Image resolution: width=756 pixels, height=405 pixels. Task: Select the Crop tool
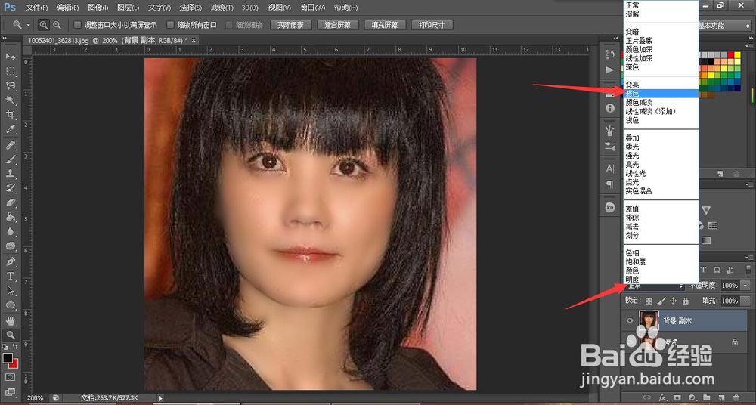pos(11,115)
